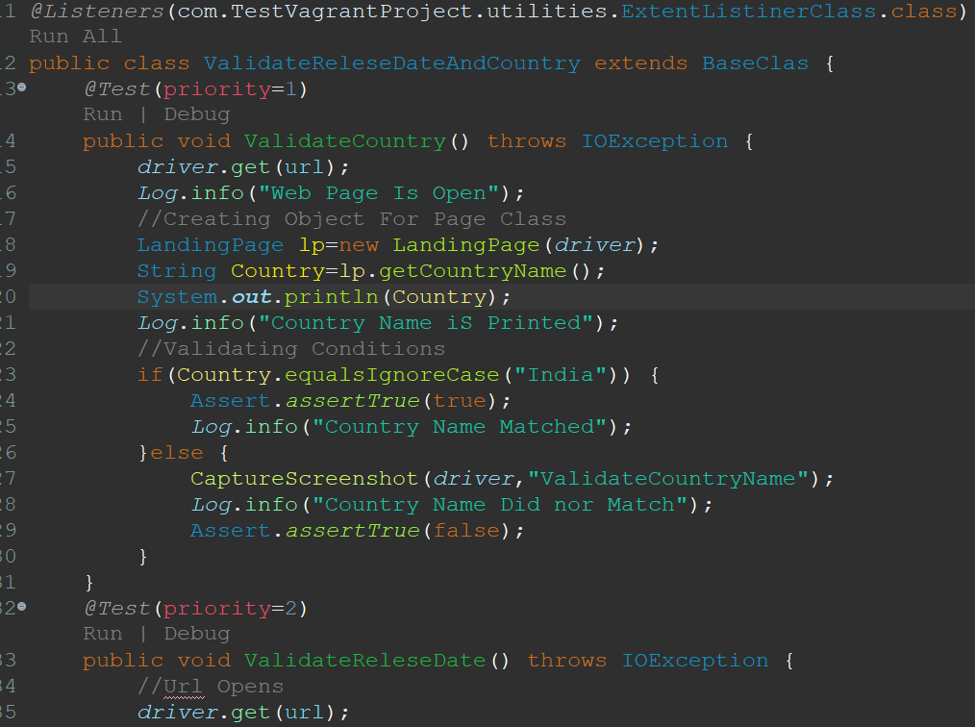Click the CaptureScreenshot method call

click(x=304, y=479)
